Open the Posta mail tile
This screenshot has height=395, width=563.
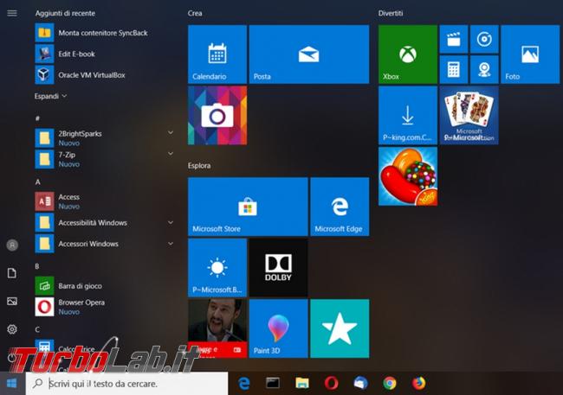point(309,54)
